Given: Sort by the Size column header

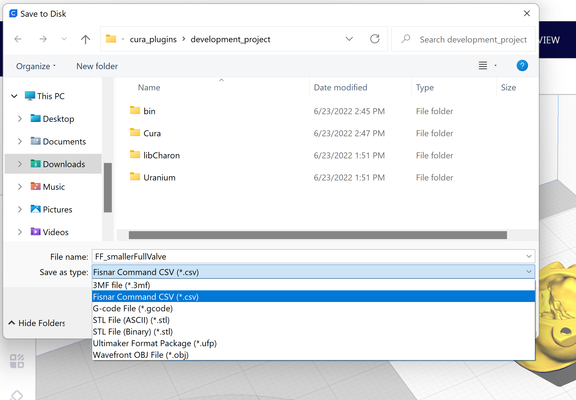Looking at the screenshot, I should pyautogui.click(x=508, y=88).
